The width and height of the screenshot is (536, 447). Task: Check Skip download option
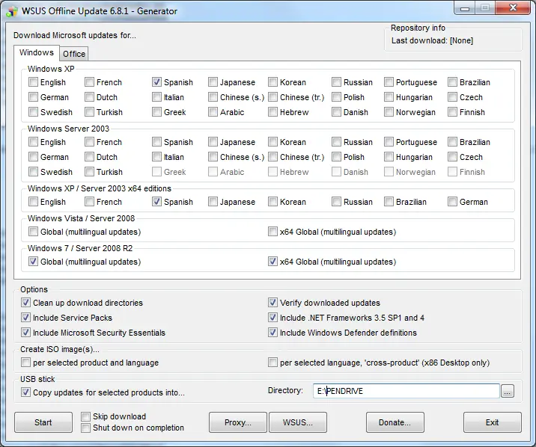[85, 416]
